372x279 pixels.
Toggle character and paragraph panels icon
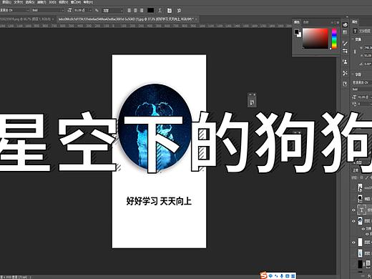(x=170, y=10)
